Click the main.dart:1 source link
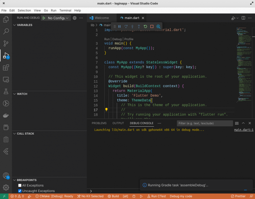Viewport: 255px width, 199px height. pyautogui.click(x=244, y=130)
